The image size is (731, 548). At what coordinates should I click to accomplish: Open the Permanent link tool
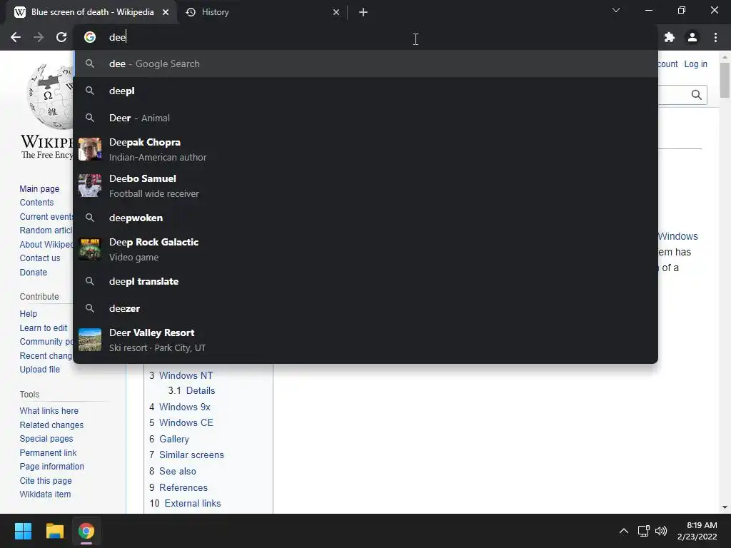(x=48, y=452)
